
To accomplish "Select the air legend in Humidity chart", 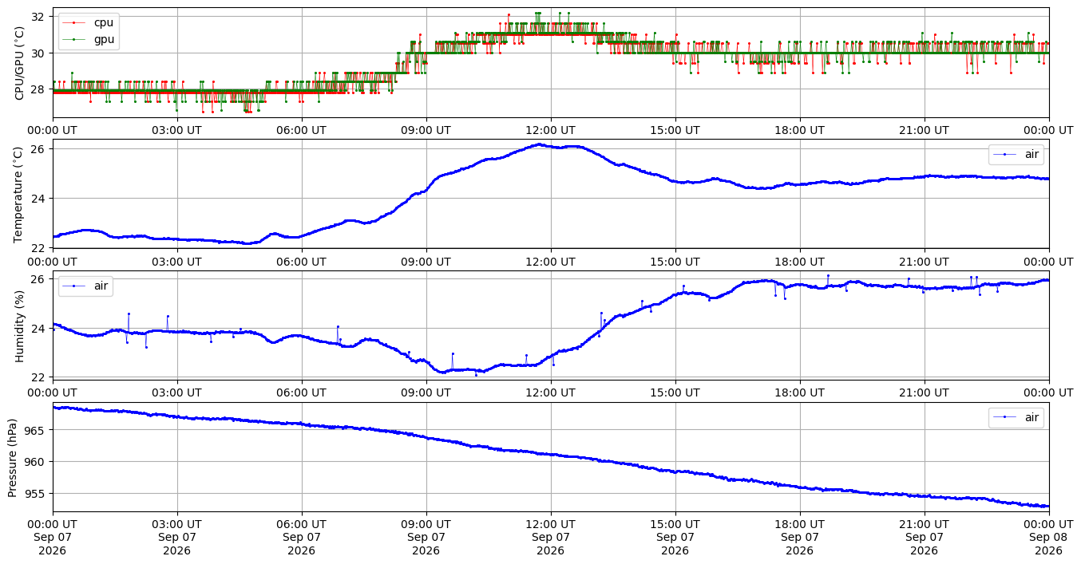I will pyautogui.click(x=86, y=286).
